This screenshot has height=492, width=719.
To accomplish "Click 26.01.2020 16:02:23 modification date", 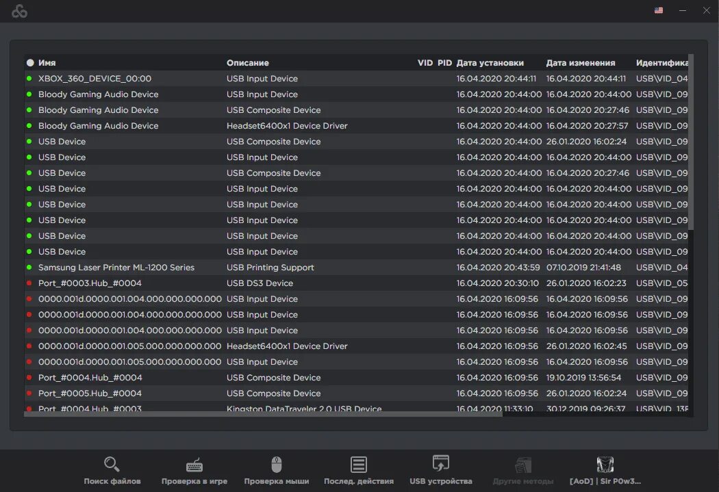I will [x=586, y=283].
